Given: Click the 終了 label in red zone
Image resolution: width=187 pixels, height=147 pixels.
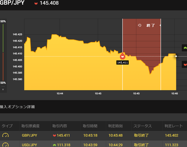Looking at the screenshot, I should point(151,25).
